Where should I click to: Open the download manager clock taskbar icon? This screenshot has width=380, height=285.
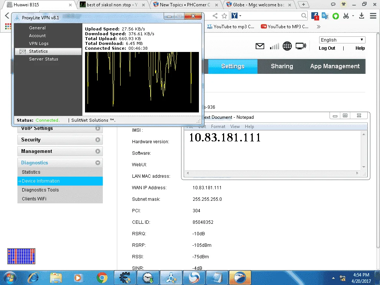(x=148, y=278)
